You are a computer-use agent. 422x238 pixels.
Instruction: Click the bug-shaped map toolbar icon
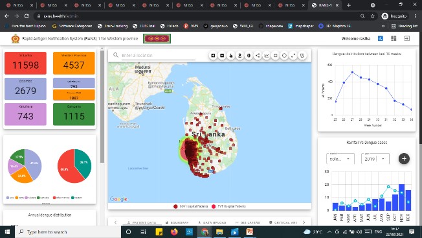pyautogui.click(x=249, y=56)
